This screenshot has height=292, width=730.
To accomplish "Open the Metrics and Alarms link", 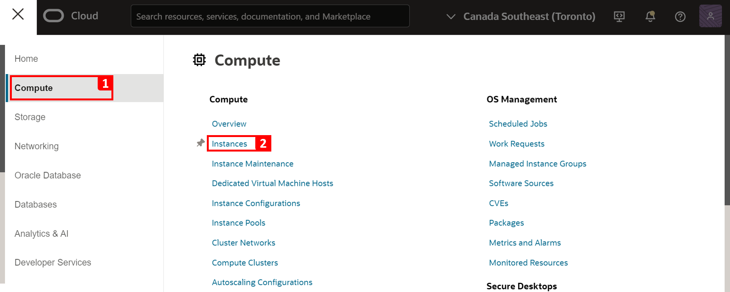I will pyautogui.click(x=525, y=243).
